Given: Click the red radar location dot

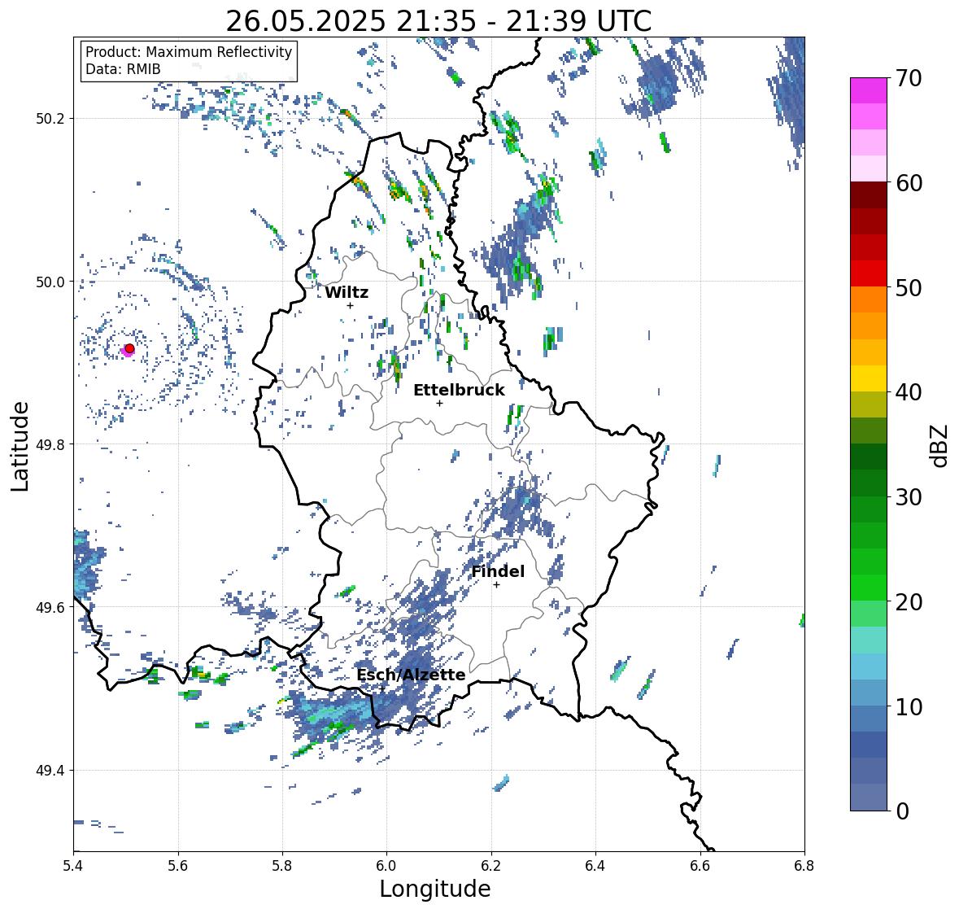Looking at the screenshot, I should [129, 348].
